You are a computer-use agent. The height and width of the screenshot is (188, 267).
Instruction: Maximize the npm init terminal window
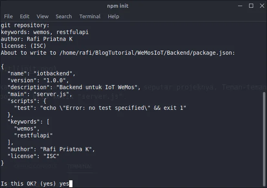[251, 6]
